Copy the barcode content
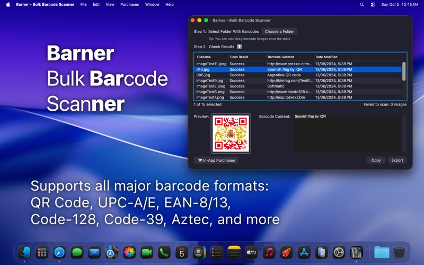 [376, 161]
